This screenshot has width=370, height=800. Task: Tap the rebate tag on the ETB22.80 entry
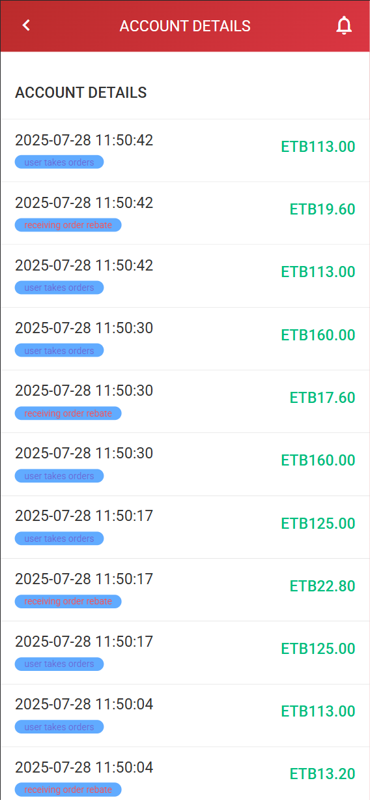[68, 601]
